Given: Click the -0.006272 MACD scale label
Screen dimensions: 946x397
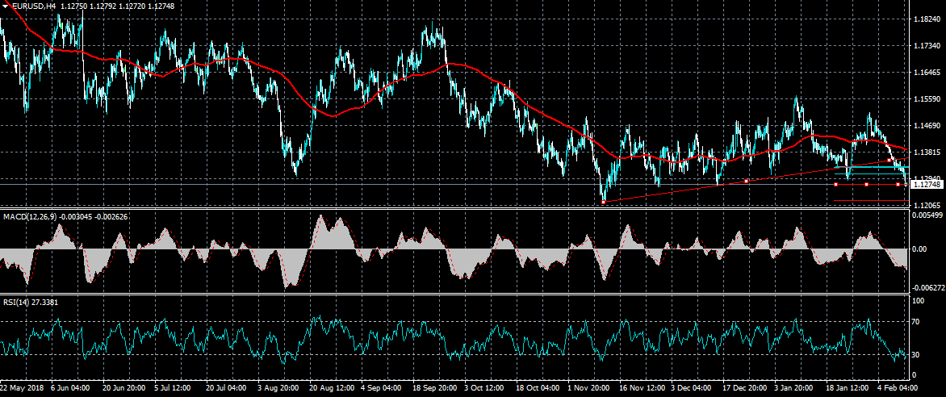Looking at the screenshot, I should coord(928,289).
